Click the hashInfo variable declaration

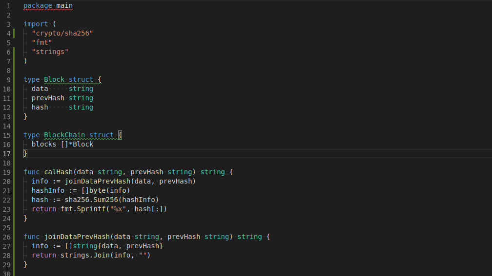pos(48,190)
